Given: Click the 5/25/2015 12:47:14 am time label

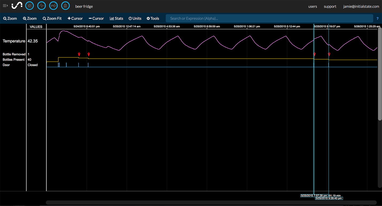Looking at the screenshot, I should [127, 26].
